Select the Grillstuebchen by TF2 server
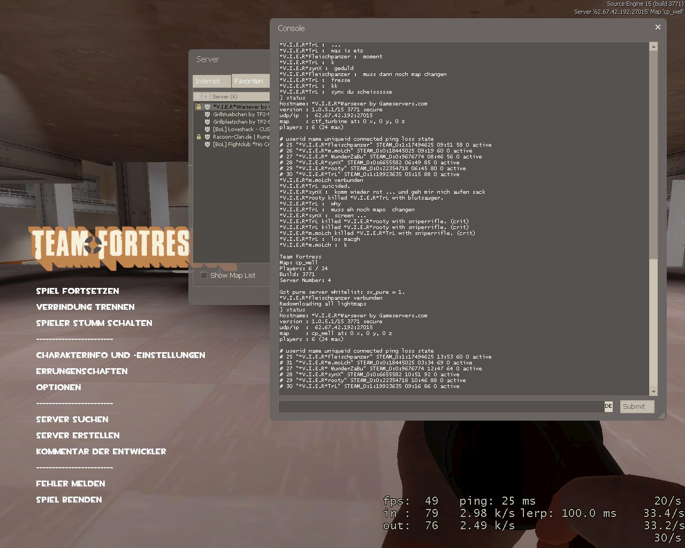The image size is (685, 548). (232, 114)
